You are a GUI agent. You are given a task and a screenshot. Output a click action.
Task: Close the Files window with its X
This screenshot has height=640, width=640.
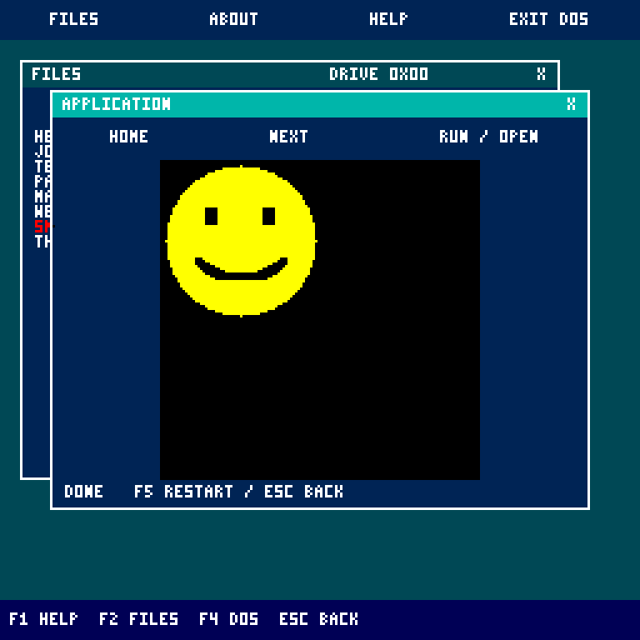click(x=541, y=74)
